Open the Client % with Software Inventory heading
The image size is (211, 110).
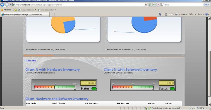tap(130, 70)
